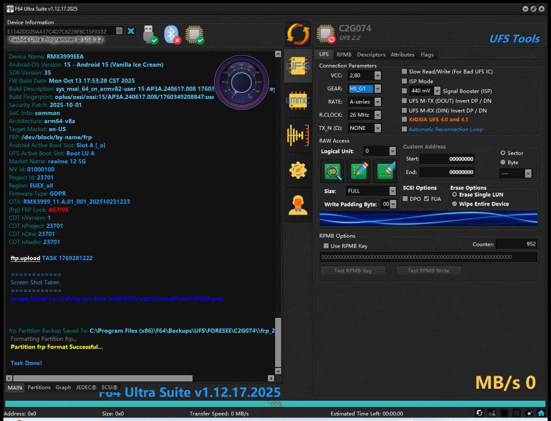Open the JEDEC log tab
Screen dimensions: 551x421
[x=86, y=387]
